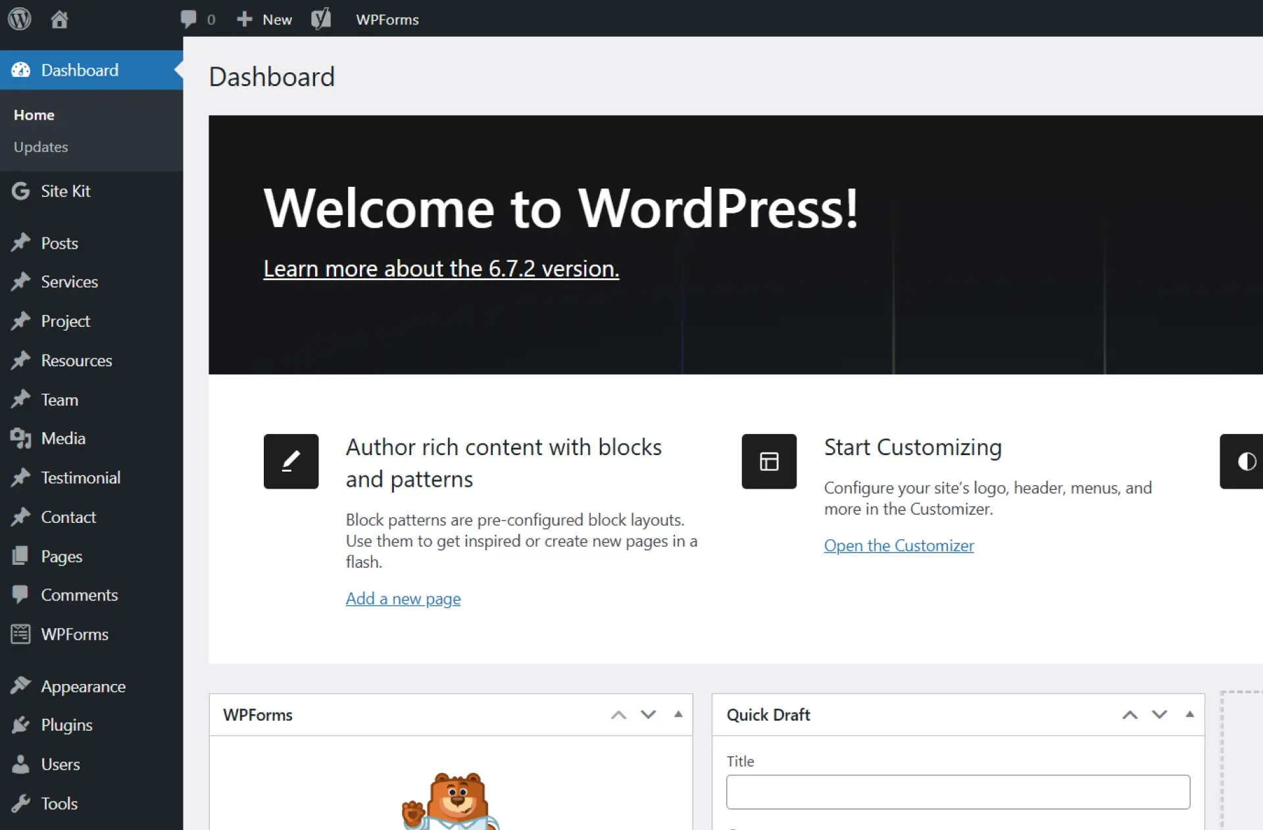Open Tools menu label
The width and height of the screenshot is (1263, 830).
[59, 803]
